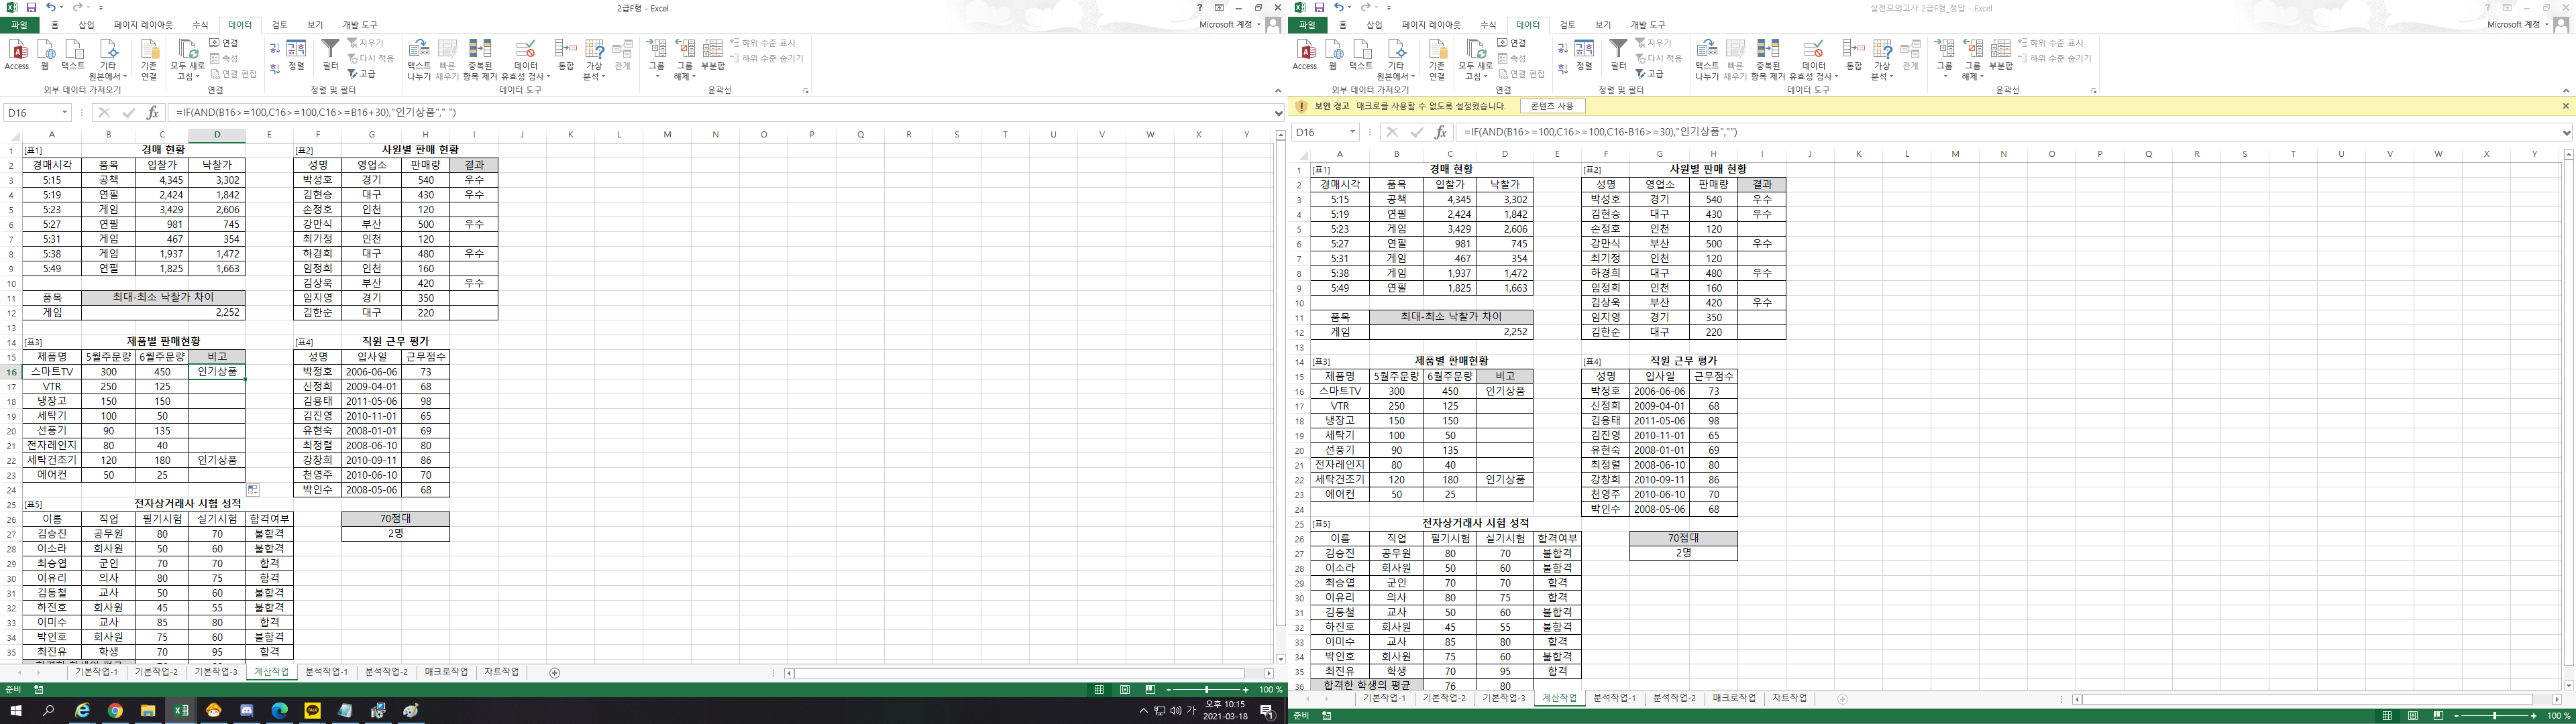
Task: Open the 수식 (Formulas) ribbon tab in left window
Action: click(x=200, y=25)
